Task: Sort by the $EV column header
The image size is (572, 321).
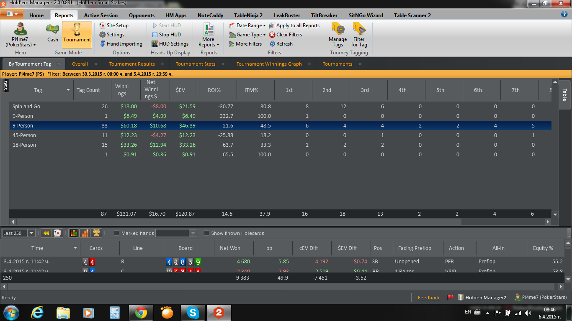Action: (180, 90)
